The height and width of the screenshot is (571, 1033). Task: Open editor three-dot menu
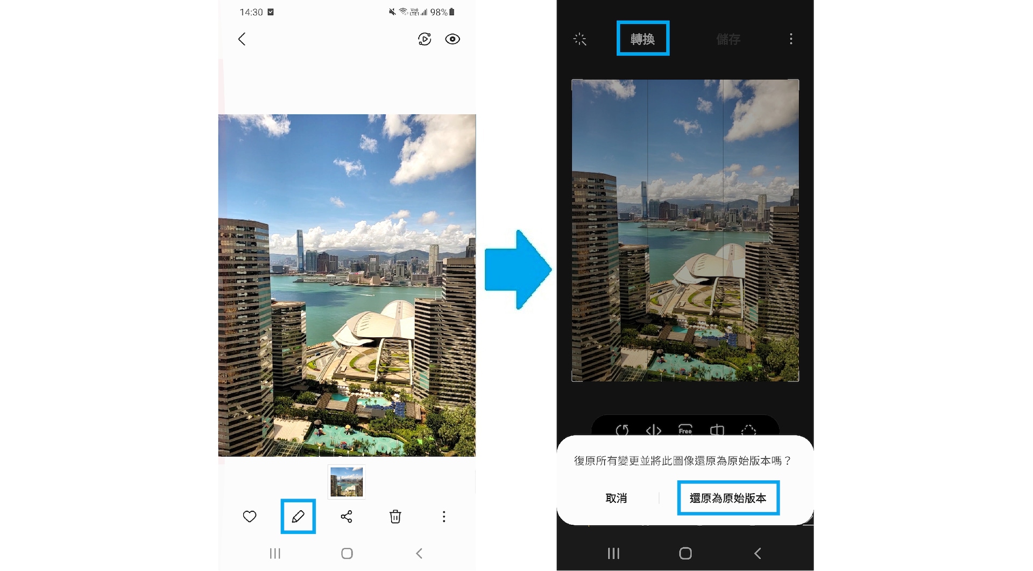pyautogui.click(x=791, y=39)
